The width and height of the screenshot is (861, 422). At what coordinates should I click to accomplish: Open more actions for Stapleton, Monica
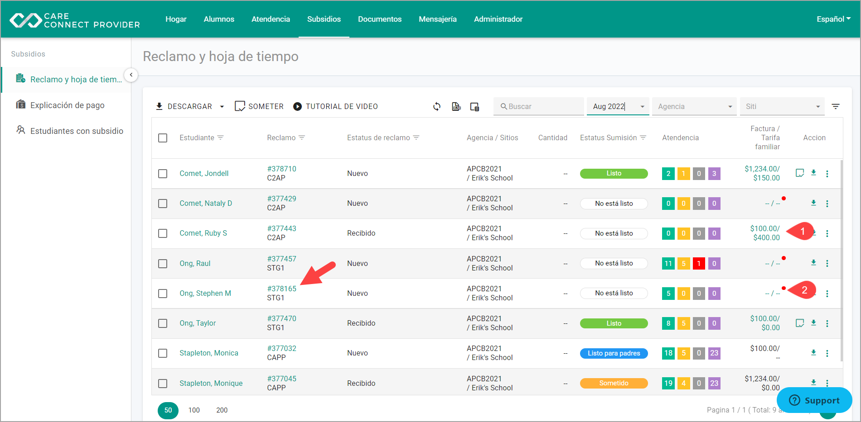tap(827, 353)
